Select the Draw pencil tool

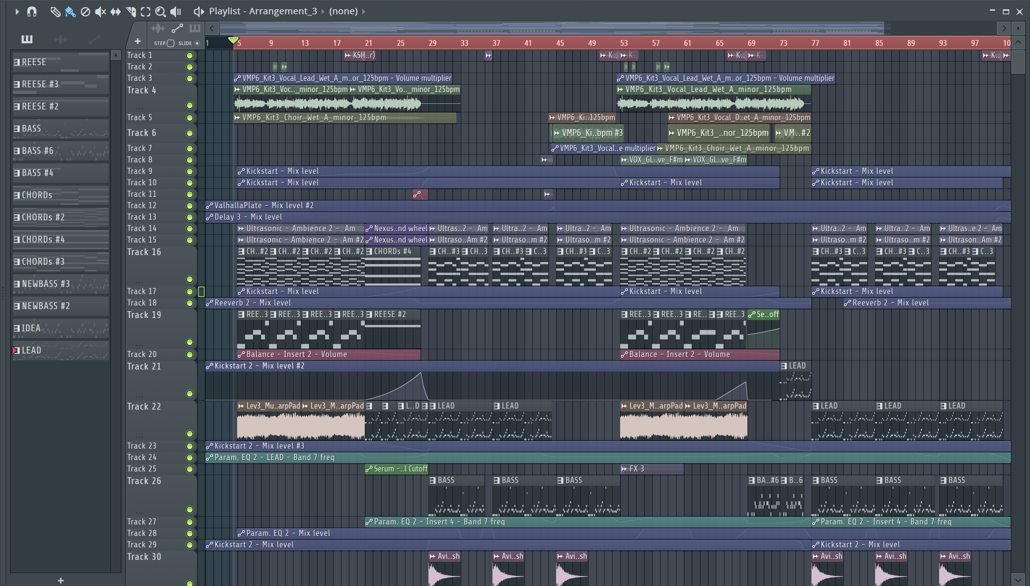click(x=55, y=12)
